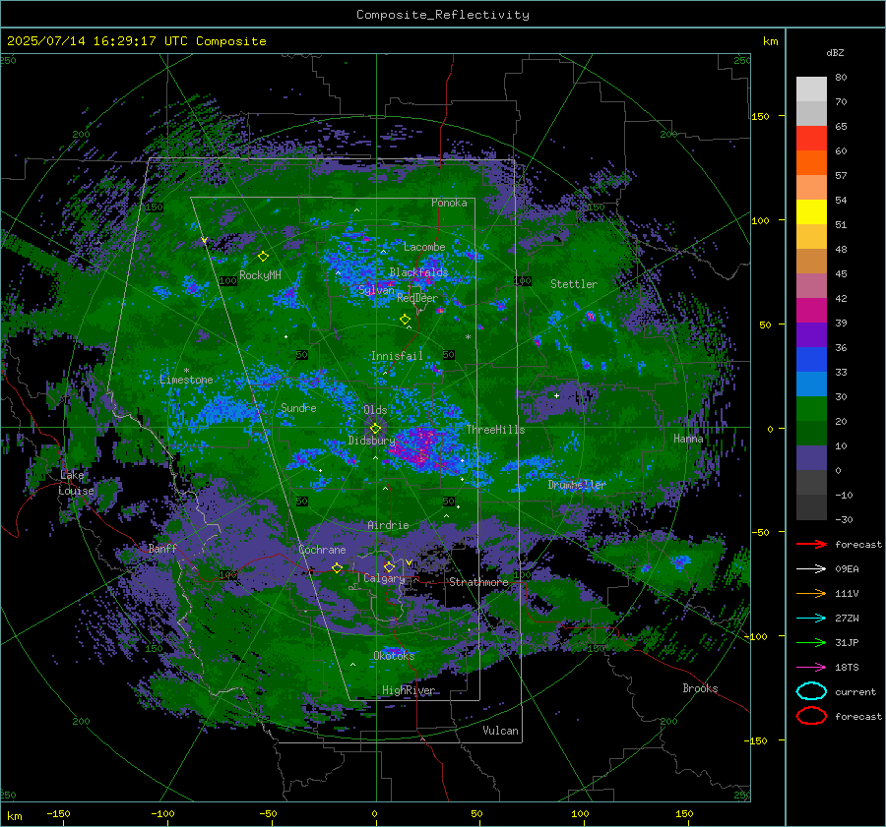
Task: Click the Ponoka city label
Action: [x=449, y=203]
